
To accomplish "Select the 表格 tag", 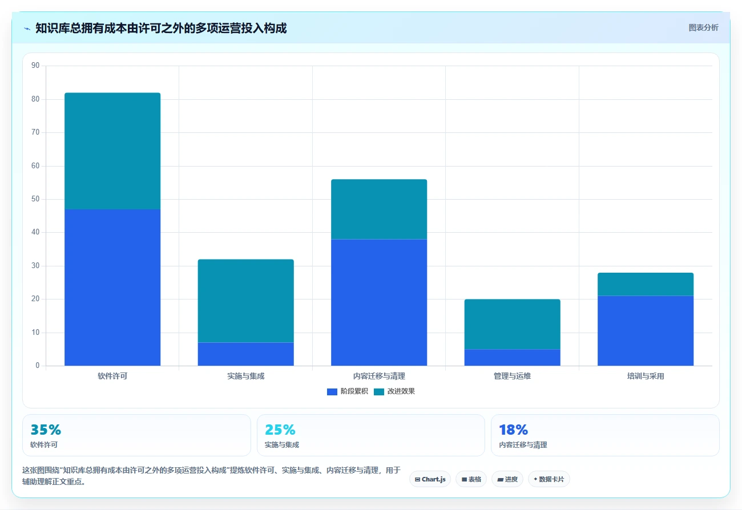I will pos(471,479).
